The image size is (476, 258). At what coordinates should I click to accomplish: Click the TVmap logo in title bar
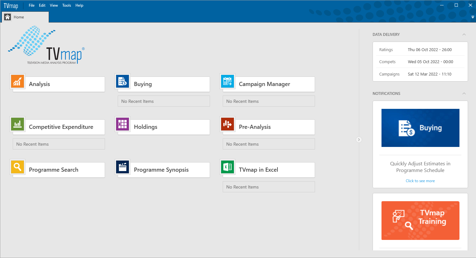[11, 6]
